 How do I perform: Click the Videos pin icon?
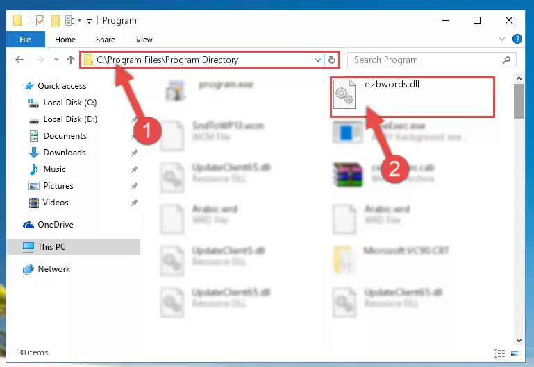pos(135,203)
